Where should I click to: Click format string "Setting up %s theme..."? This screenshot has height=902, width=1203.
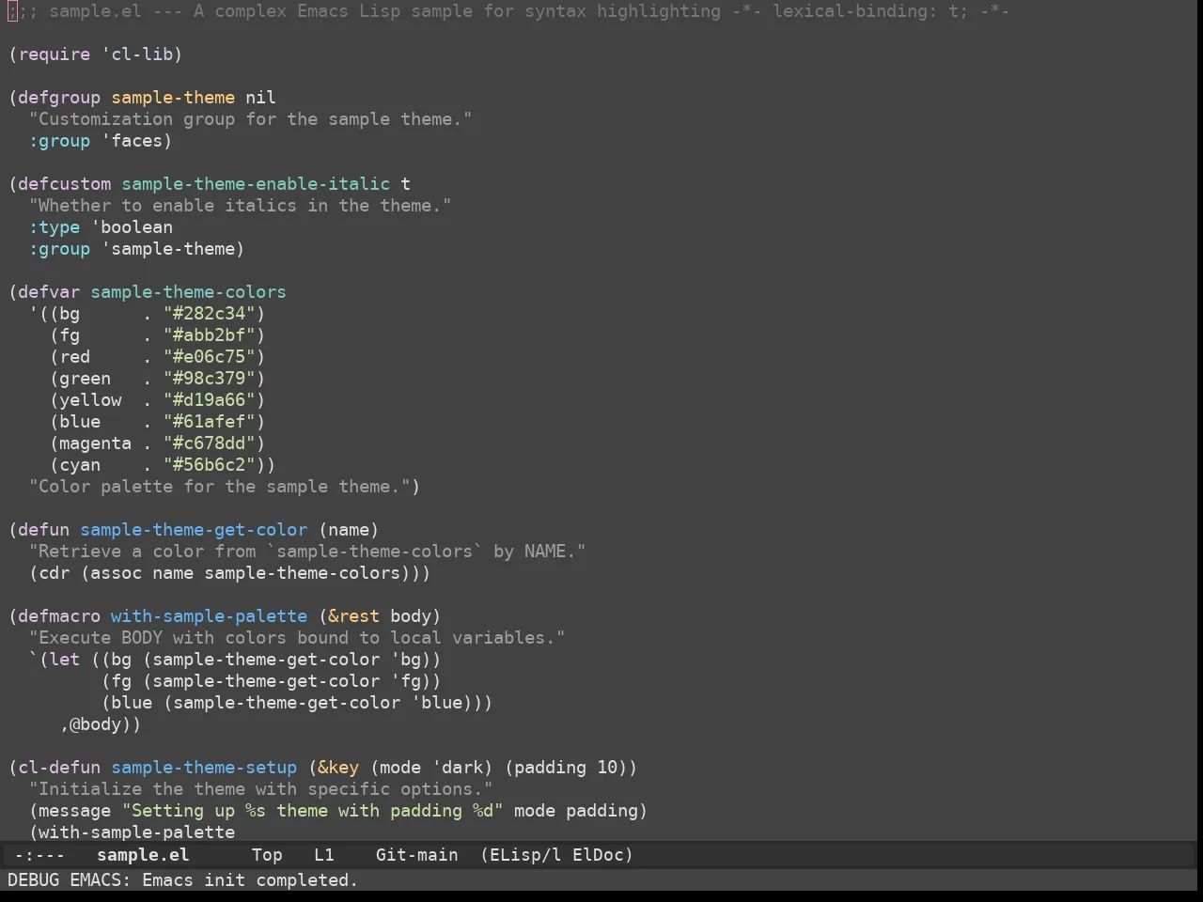[313, 811]
